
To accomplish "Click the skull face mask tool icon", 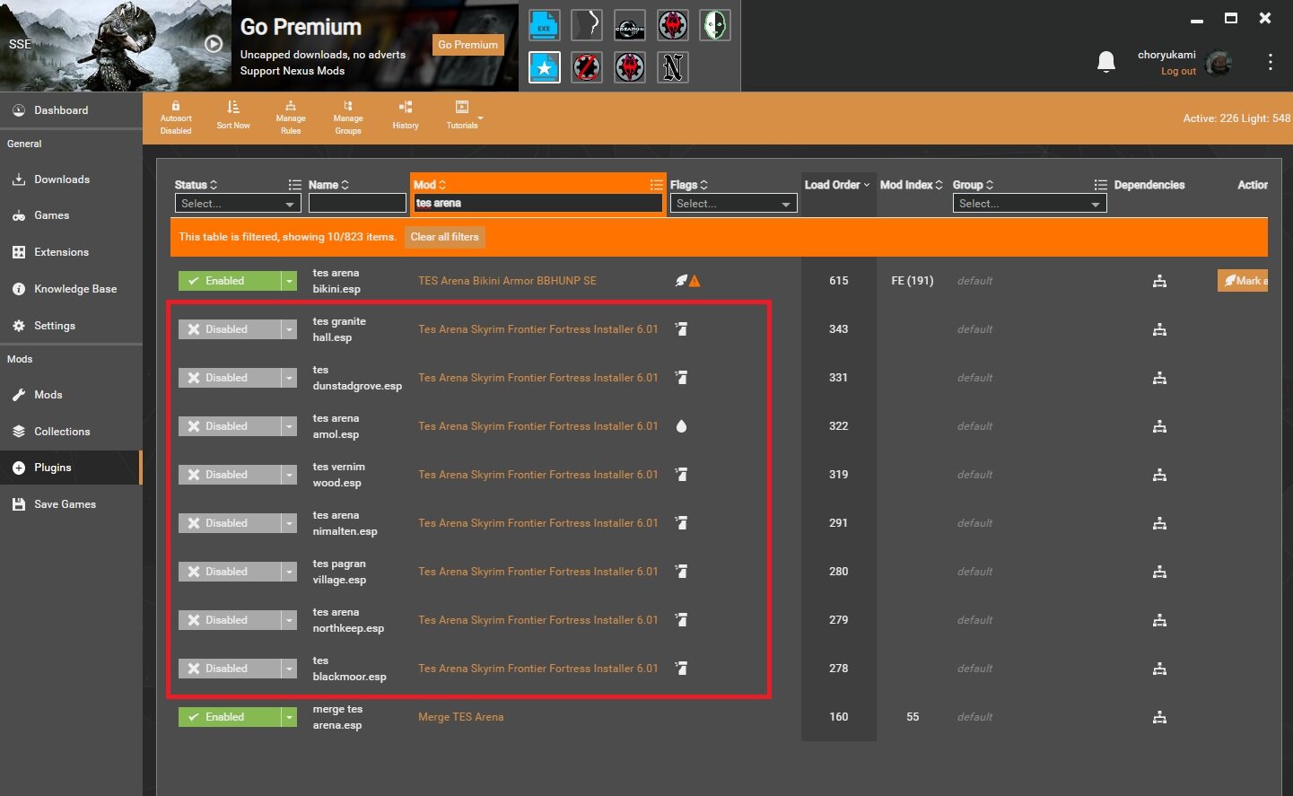I will point(716,25).
